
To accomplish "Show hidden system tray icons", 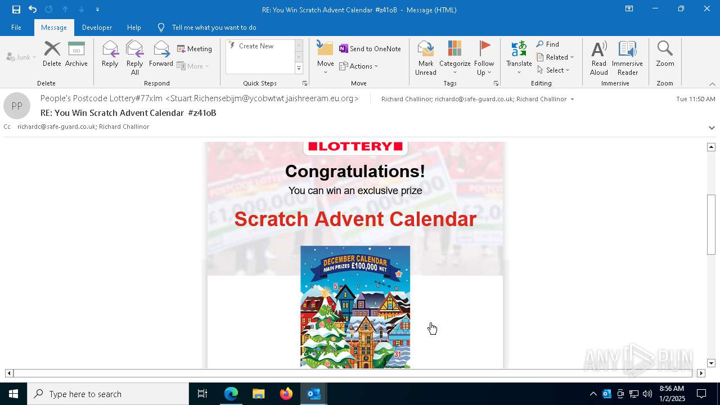I will [x=593, y=394].
